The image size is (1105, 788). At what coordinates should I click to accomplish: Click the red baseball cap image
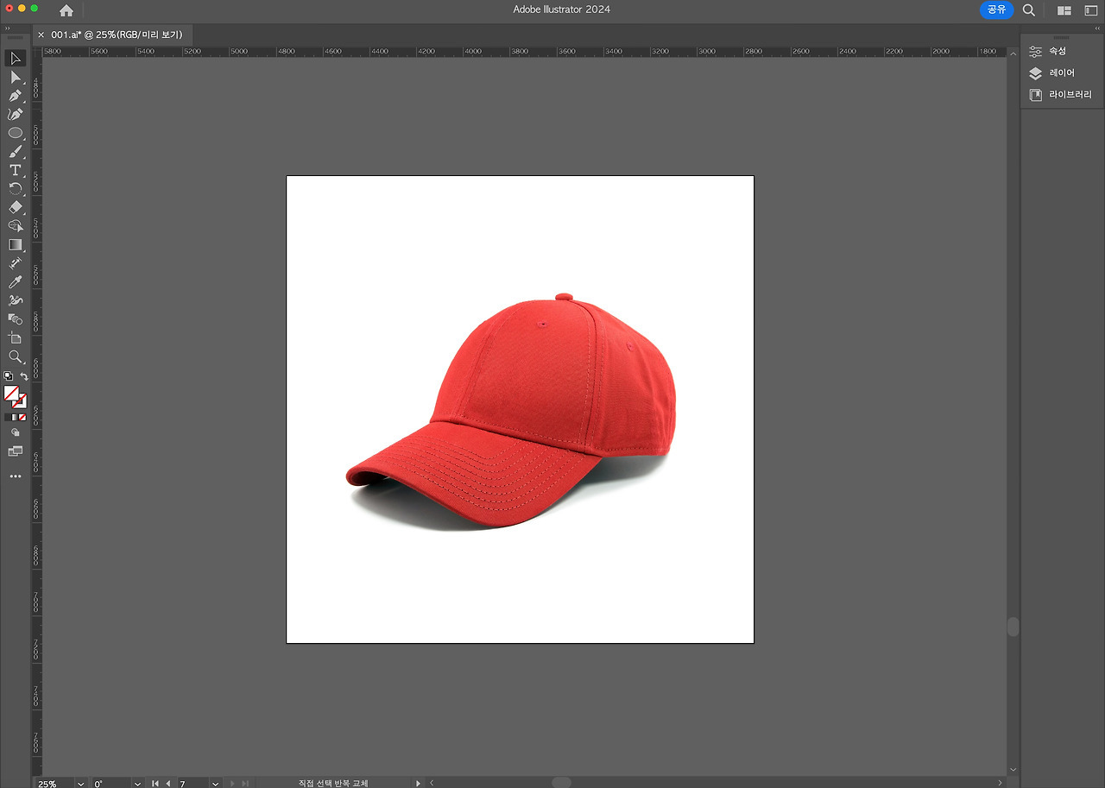[x=510, y=413]
